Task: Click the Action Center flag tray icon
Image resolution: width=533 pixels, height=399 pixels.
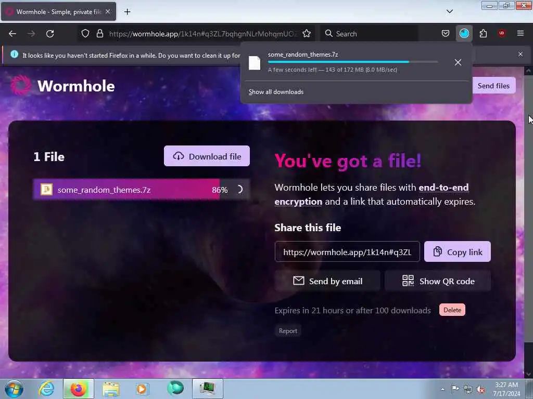Action: [455, 389]
